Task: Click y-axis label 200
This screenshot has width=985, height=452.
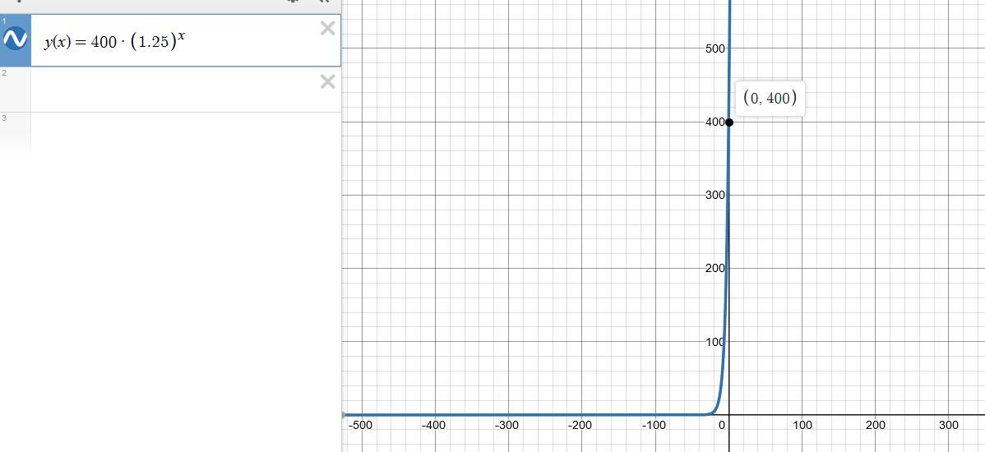Action: [x=715, y=268]
